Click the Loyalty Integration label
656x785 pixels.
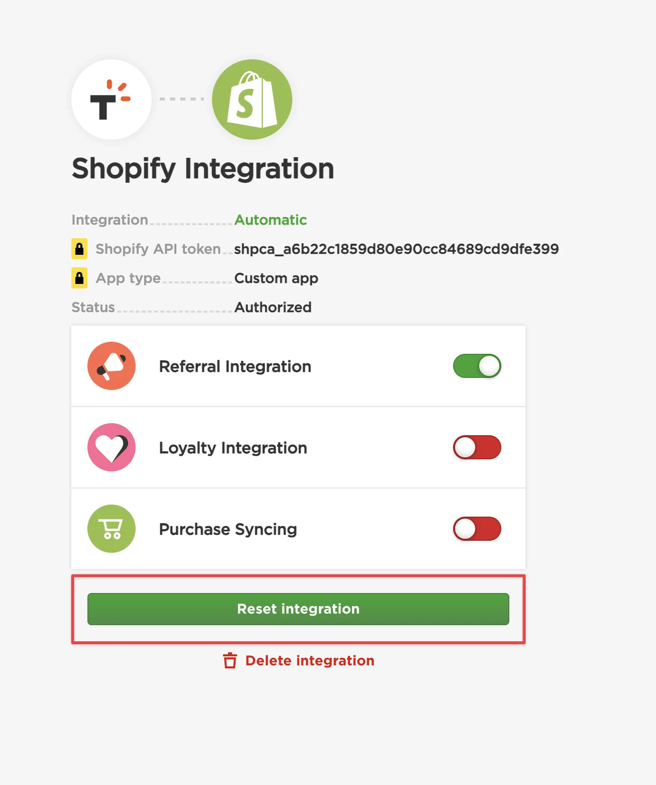[x=233, y=448]
